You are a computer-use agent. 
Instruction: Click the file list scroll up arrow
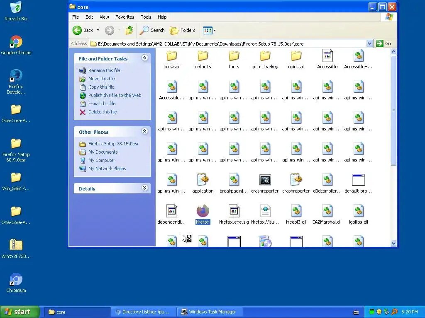[x=394, y=51]
